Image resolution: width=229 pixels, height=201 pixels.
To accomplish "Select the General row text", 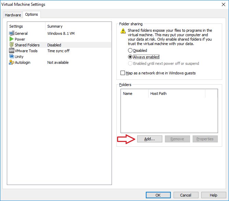I will [21, 33].
